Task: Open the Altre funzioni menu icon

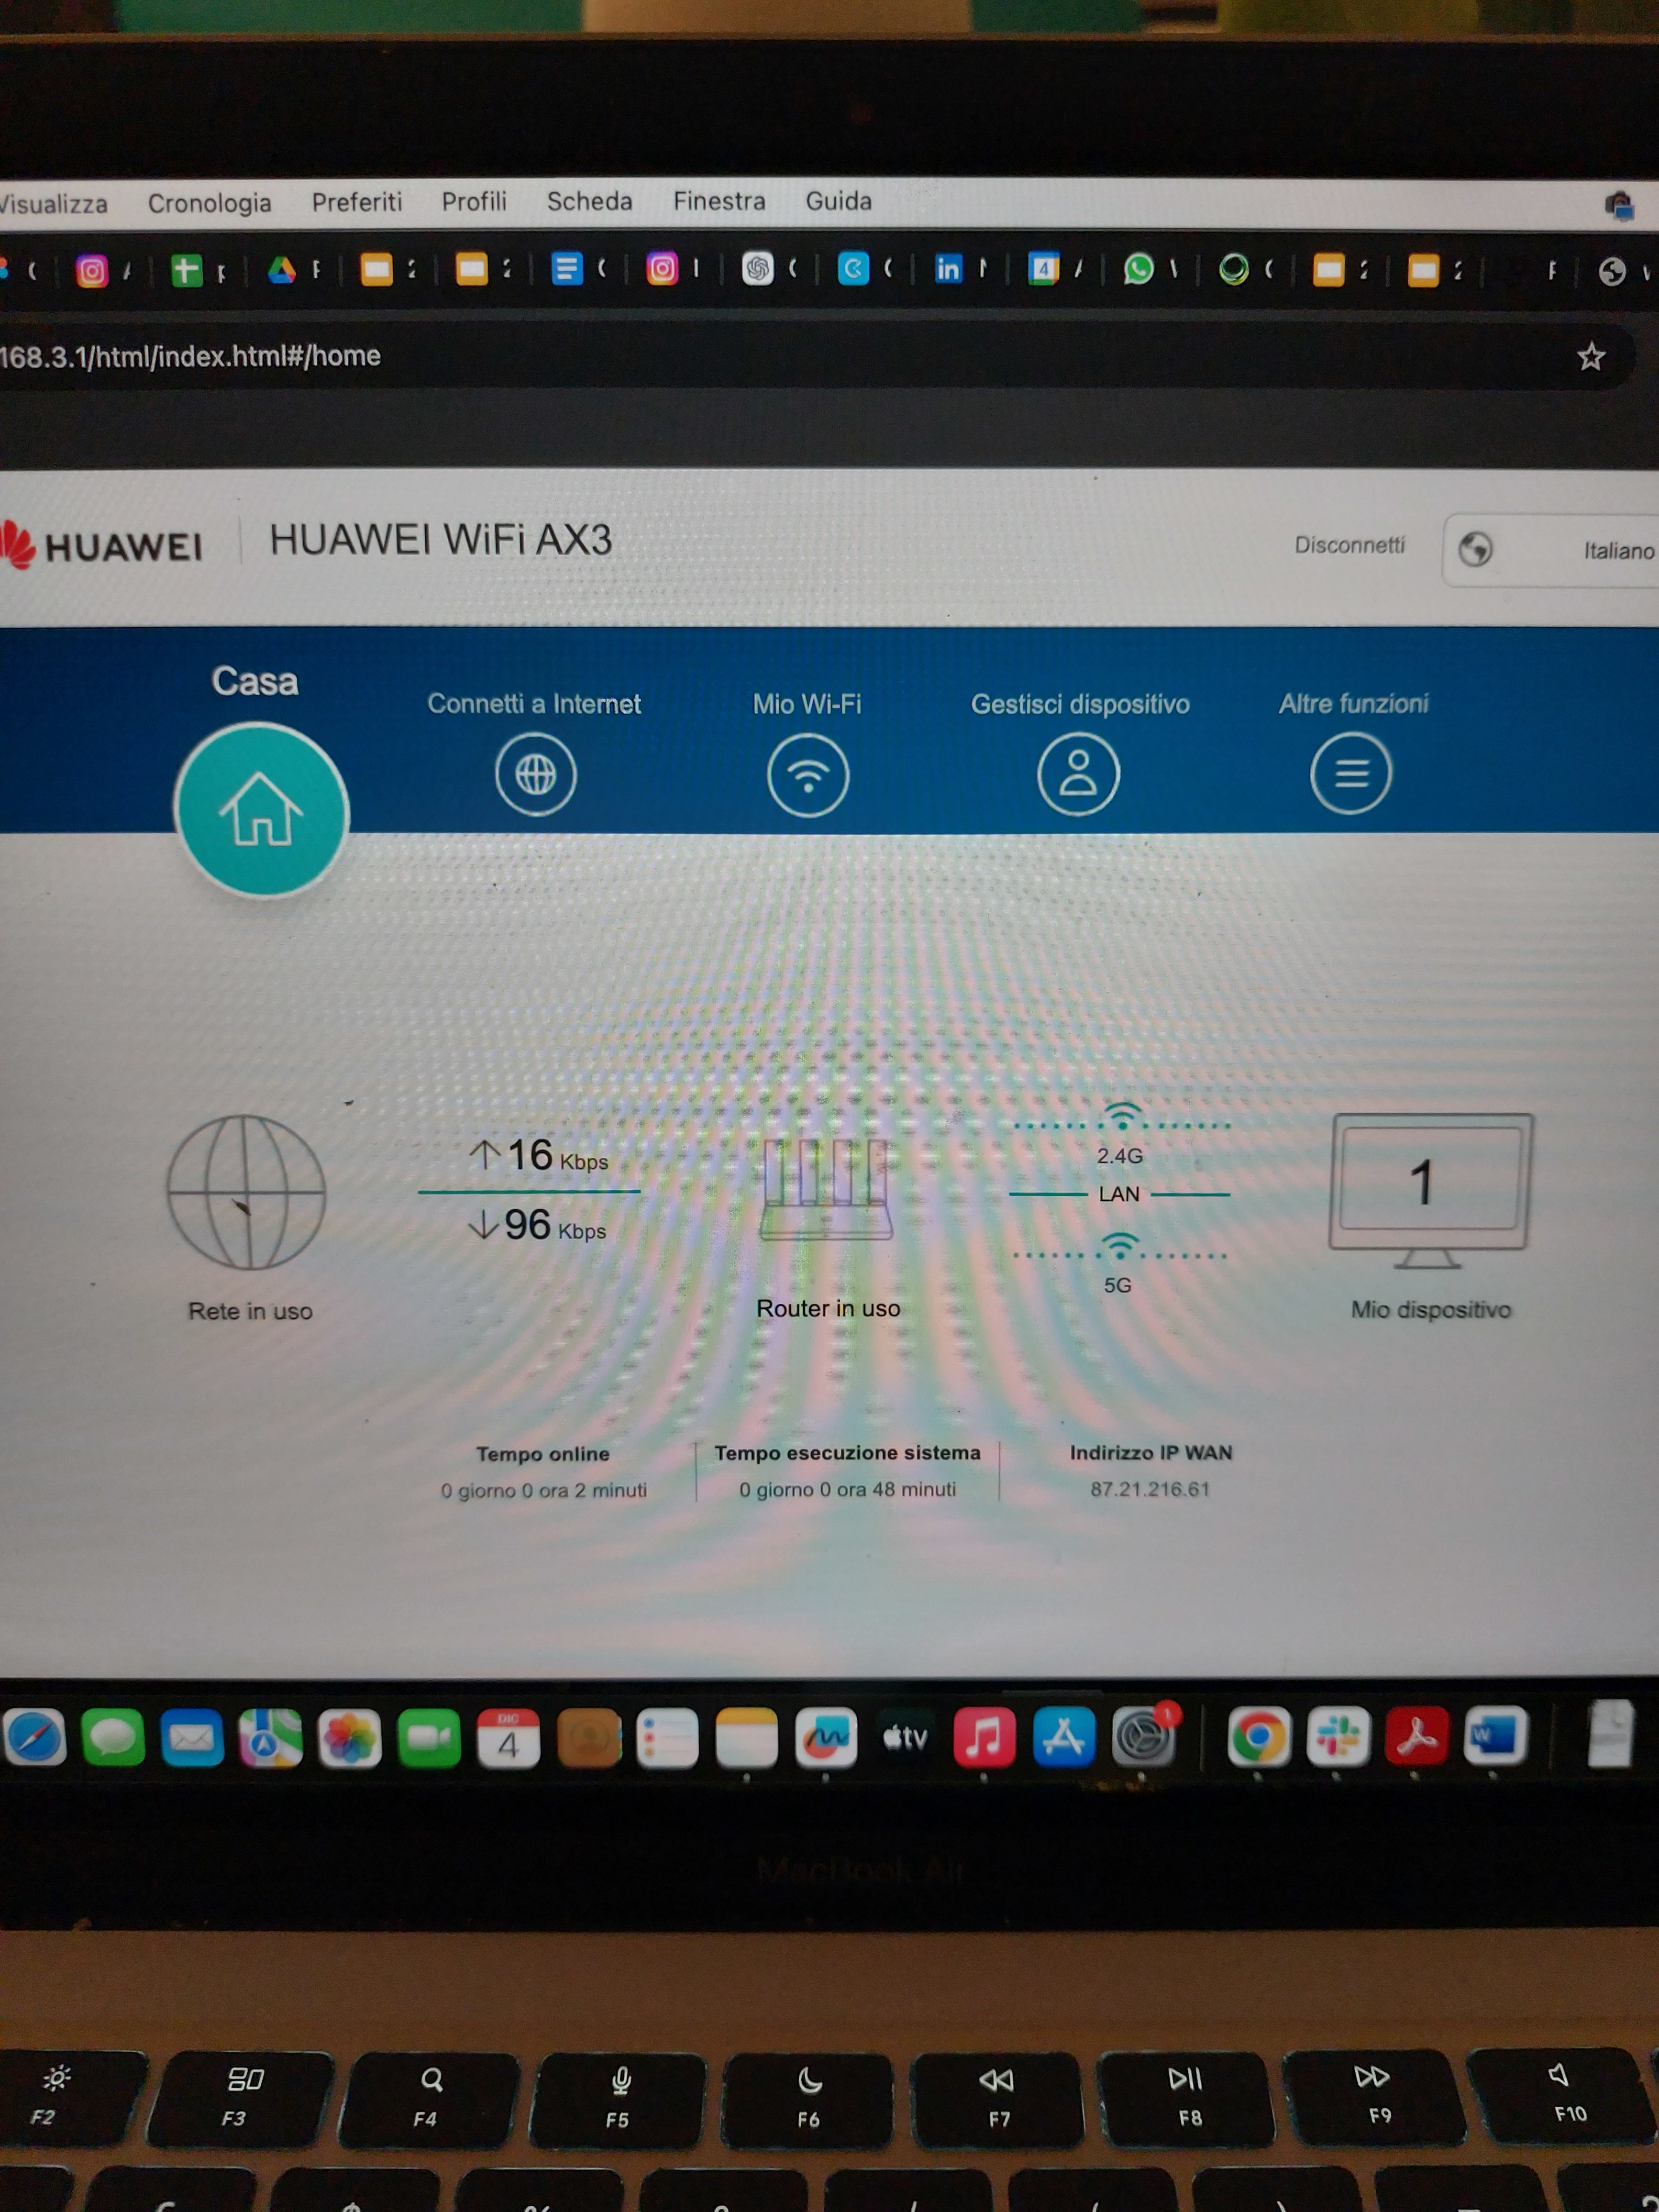Action: [x=1351, y=773]
